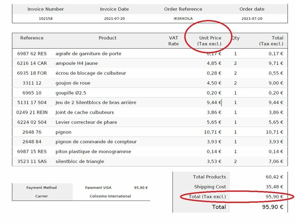Click product Levier correcteur de phare
This screenshot has width=295, height=223.
86,122
